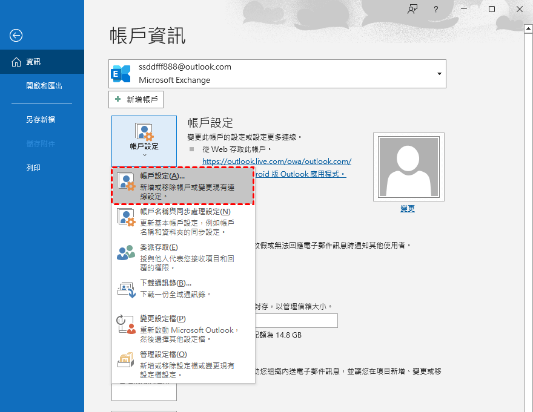Viewport: 533px width, 412px height.
Task: Click the 帳戶名稱與同步處理設定 icon
Action: [x=126, y=218]
